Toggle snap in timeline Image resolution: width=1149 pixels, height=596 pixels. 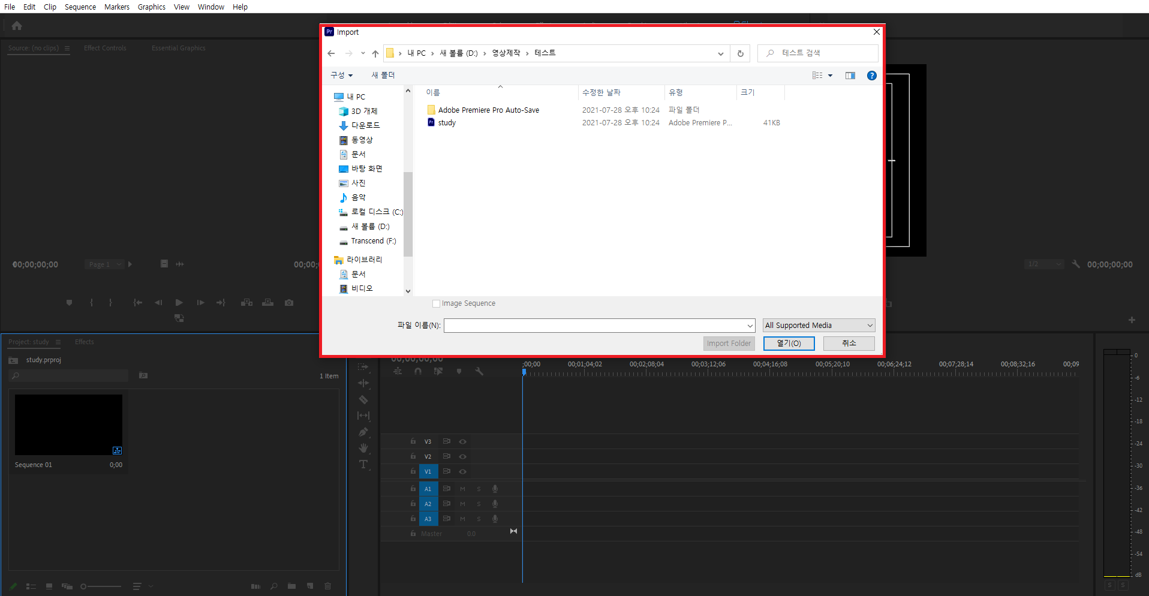418,371
